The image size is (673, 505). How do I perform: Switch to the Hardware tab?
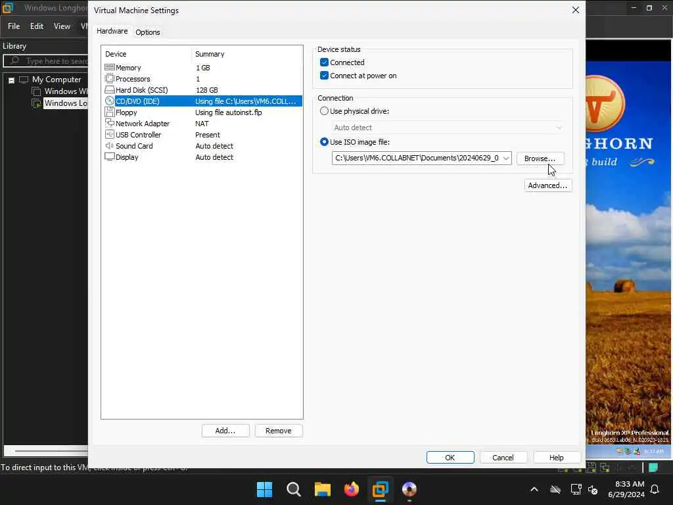112,31
